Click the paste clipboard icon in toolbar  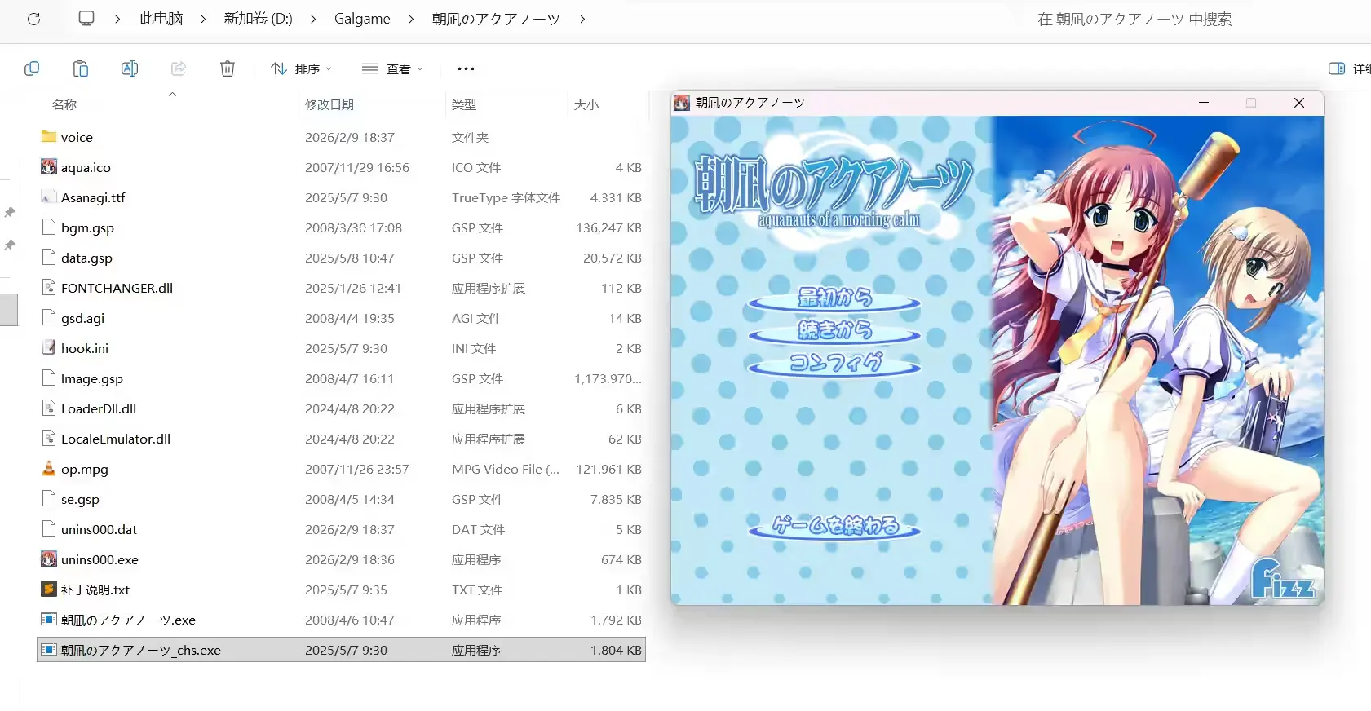[x=81, y=68]
